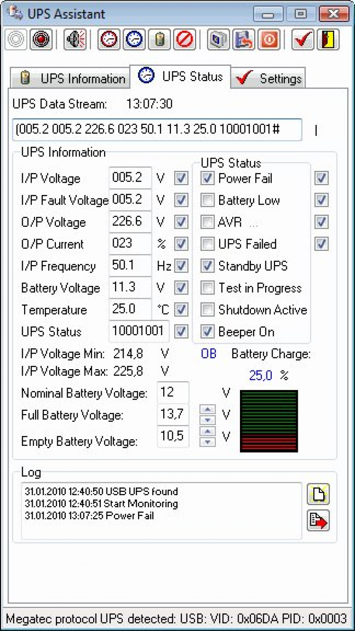Click the red checkmark toolbar icon

(302, 40)
